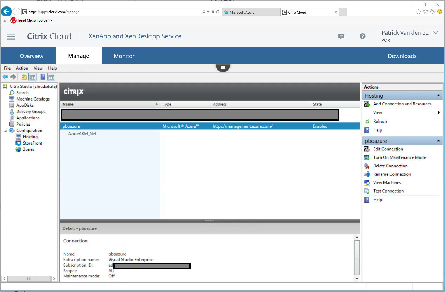Click Test Connection action

[x=388, y=191]
